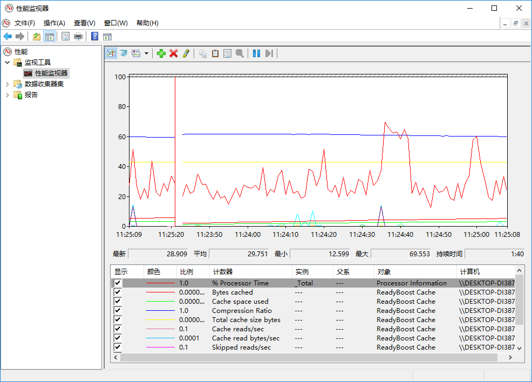The image size is (532, 382).
Task: Open 文件(F) menu
Action: [x=25, y=23]
